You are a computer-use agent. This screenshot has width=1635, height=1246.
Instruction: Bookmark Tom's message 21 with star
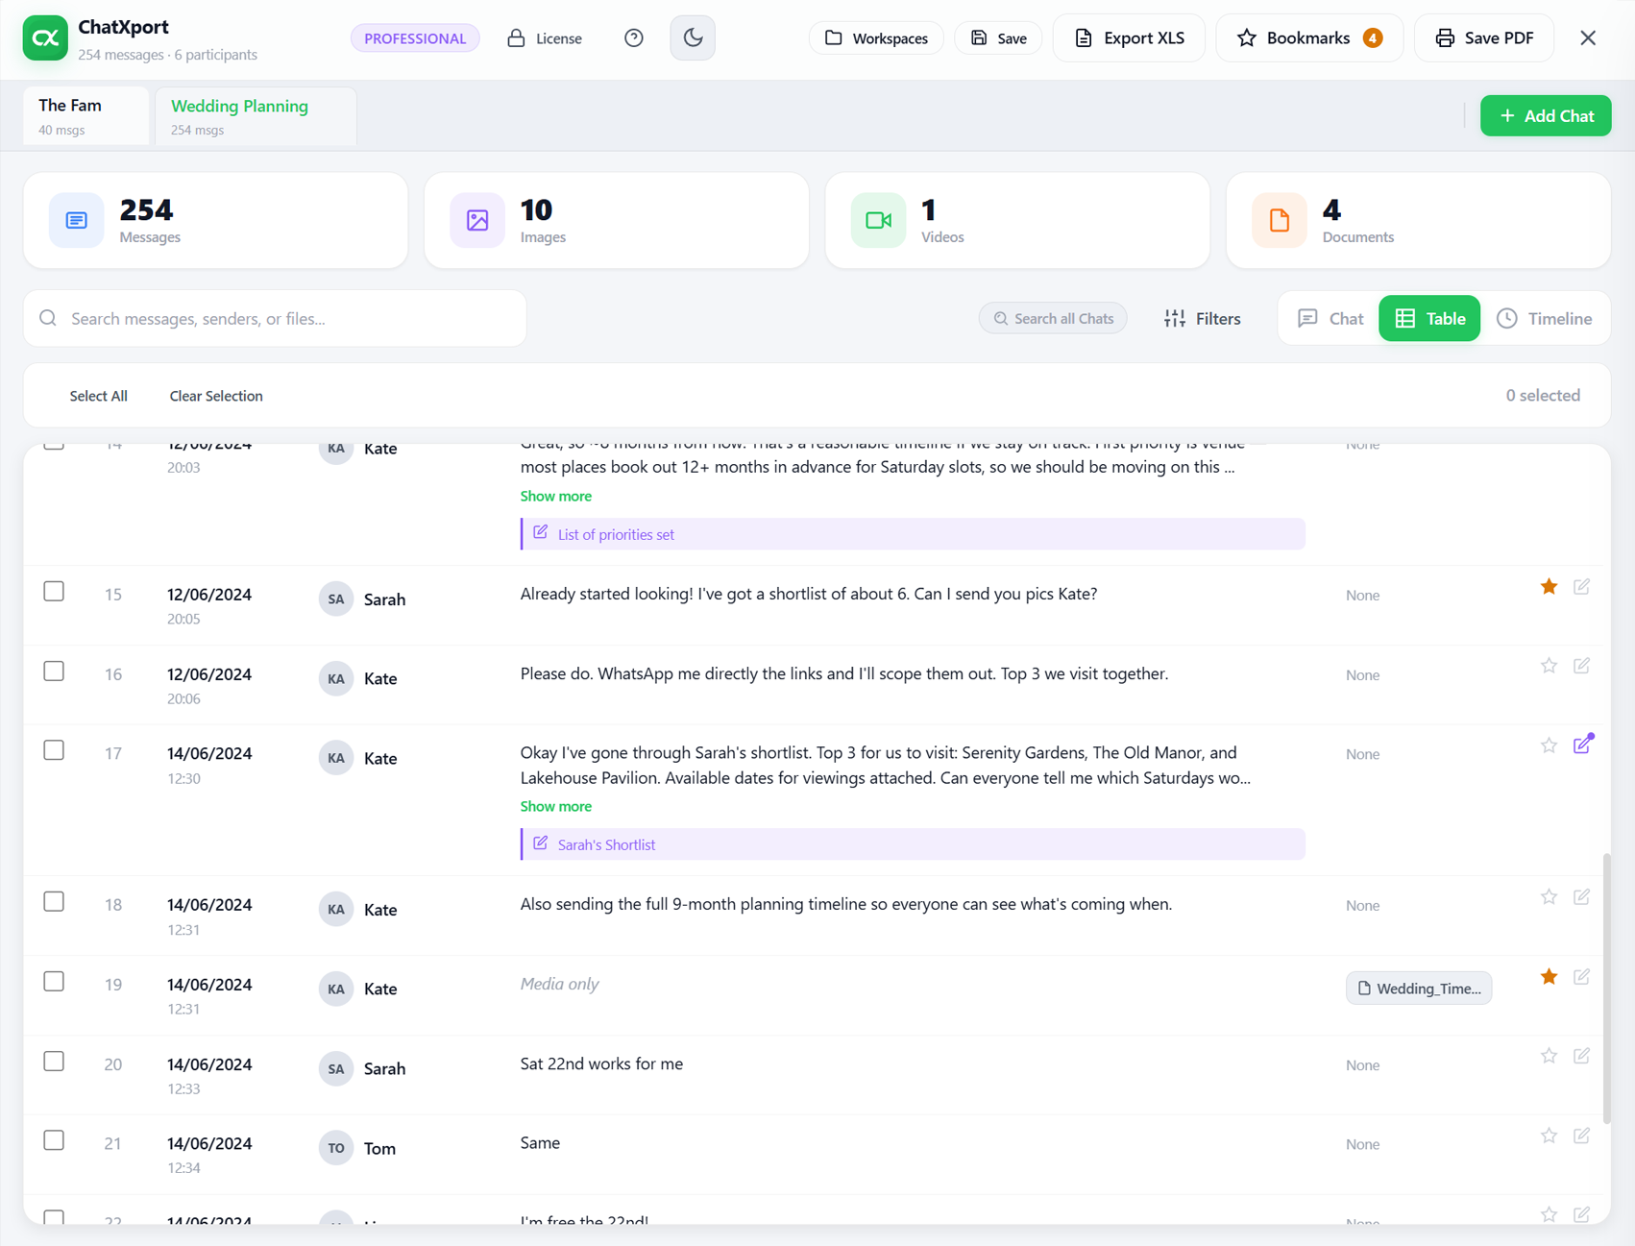point(1549,1136)
